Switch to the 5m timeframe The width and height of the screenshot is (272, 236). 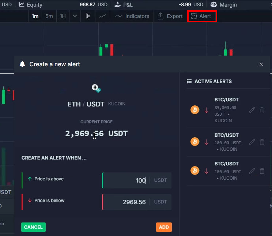[x=49, y=16]
